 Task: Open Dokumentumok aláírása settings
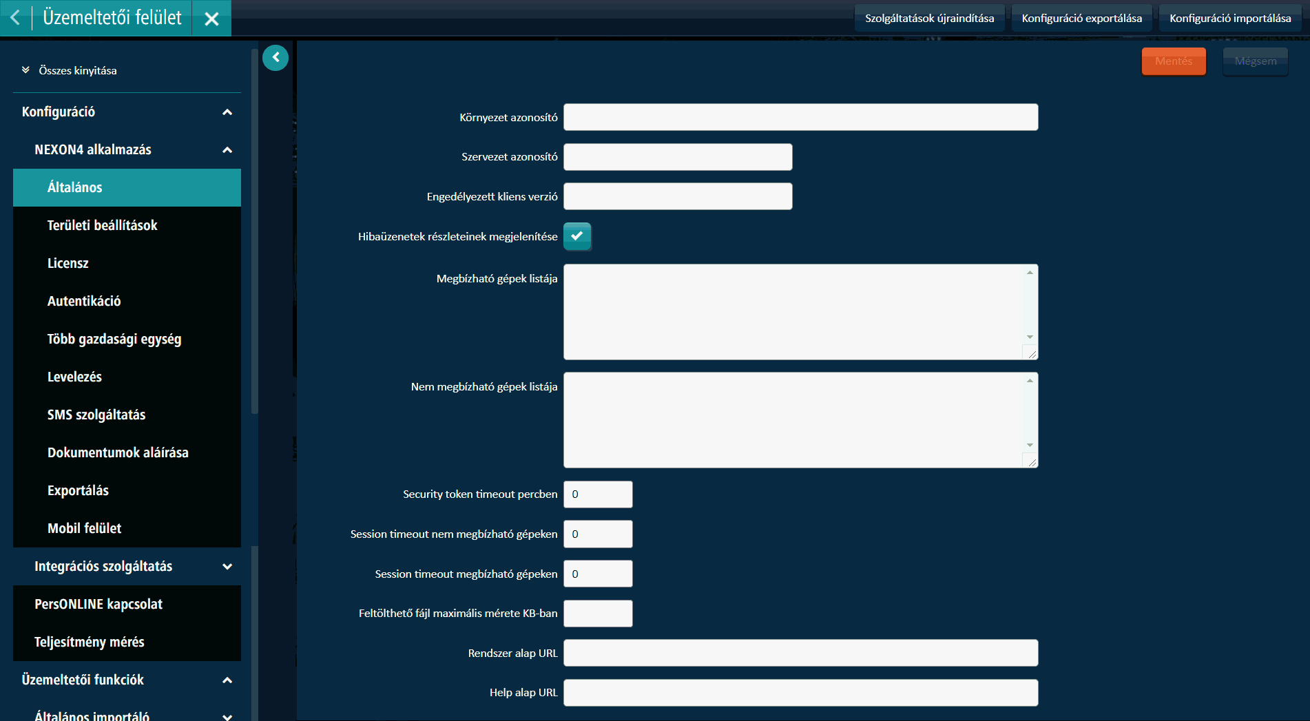(127, 452)
